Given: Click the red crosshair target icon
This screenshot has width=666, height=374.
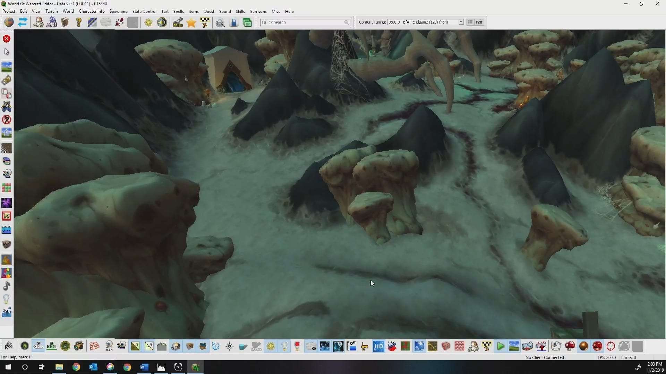Looking at the screenshot, I should coord(610,346).
